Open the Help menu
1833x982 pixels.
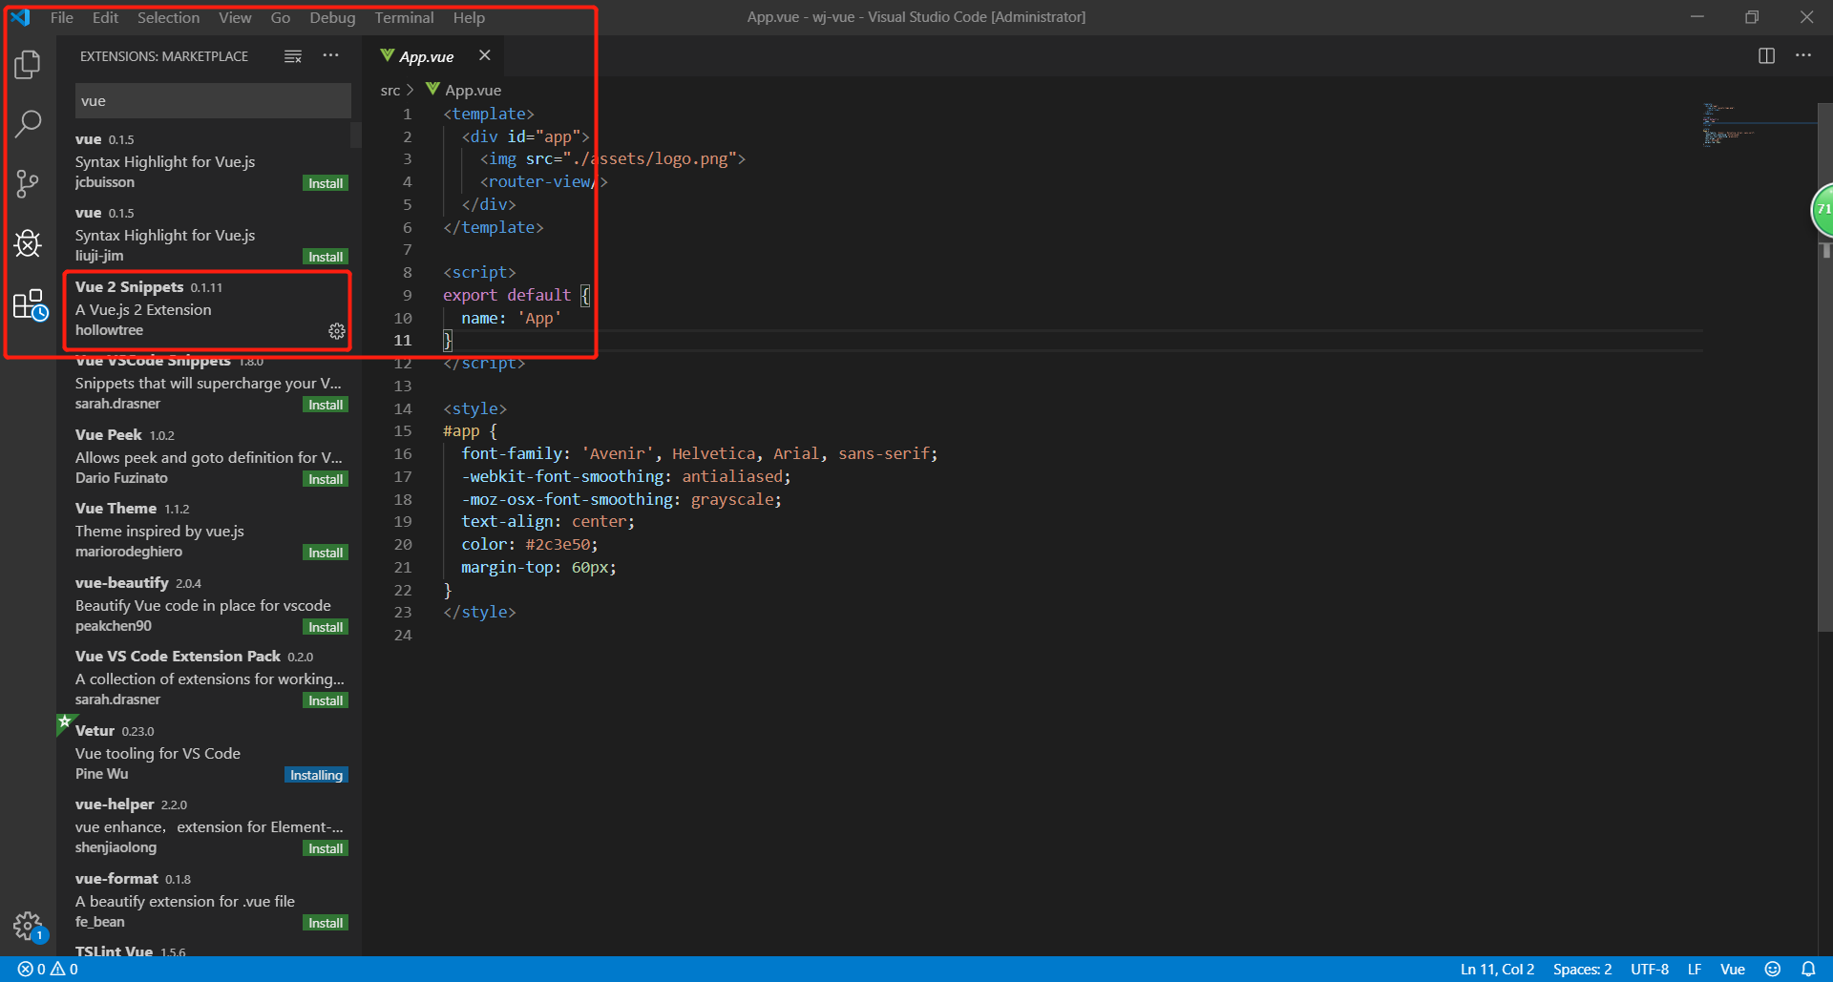click(469, 17)
